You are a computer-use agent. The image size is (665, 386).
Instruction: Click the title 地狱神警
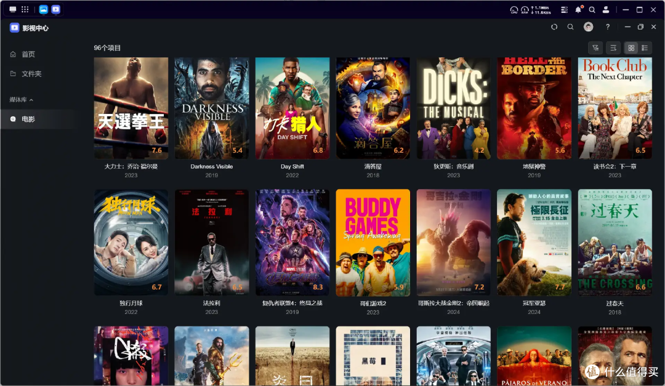click(x=534, y=166)
